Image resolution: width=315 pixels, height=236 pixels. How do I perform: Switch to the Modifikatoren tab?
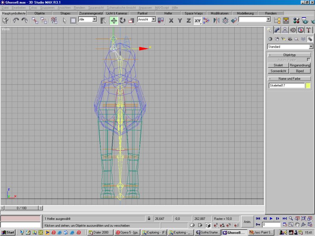point(220,13)
